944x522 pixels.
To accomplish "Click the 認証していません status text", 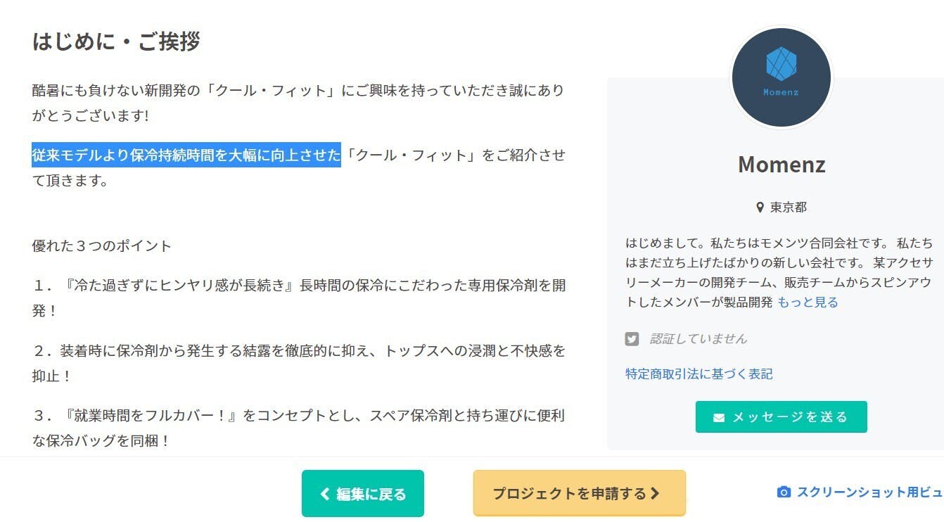I will pyautogui.click(x=698, y=339).
